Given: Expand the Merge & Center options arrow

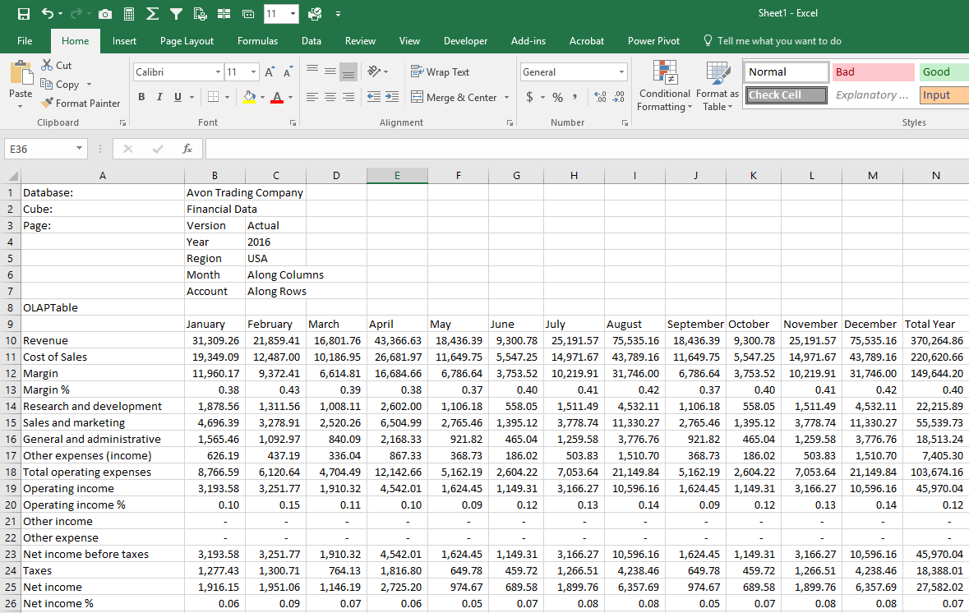Looking at the screenshot, I should pos(507,97).
